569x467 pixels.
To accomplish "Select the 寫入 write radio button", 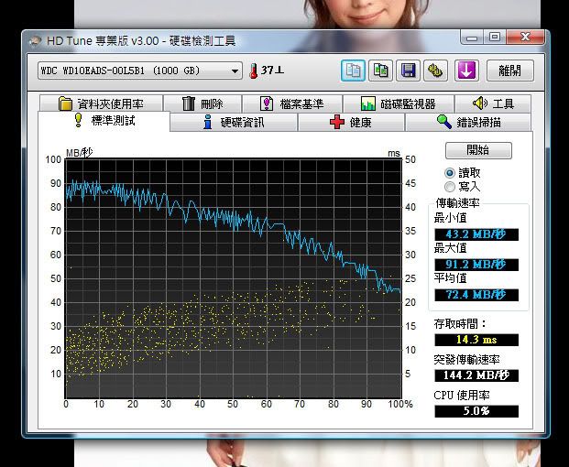I will tap(450, 186).
